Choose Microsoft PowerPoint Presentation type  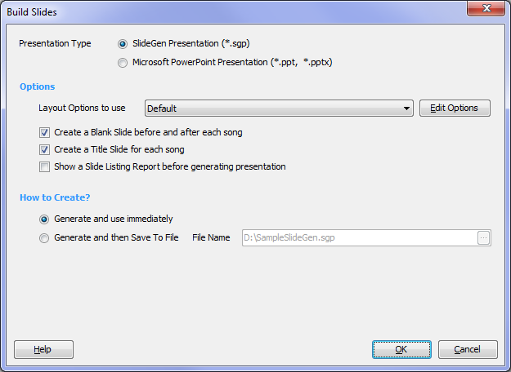123,63
